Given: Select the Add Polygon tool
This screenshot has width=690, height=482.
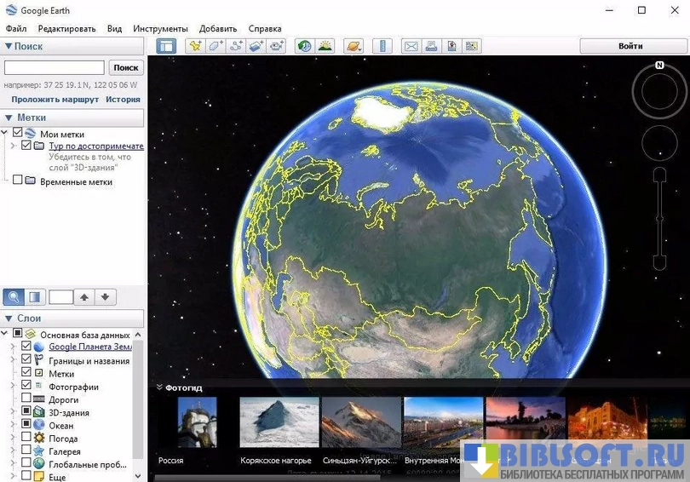Looking at the screenshot, I should (x=216, y=46).
